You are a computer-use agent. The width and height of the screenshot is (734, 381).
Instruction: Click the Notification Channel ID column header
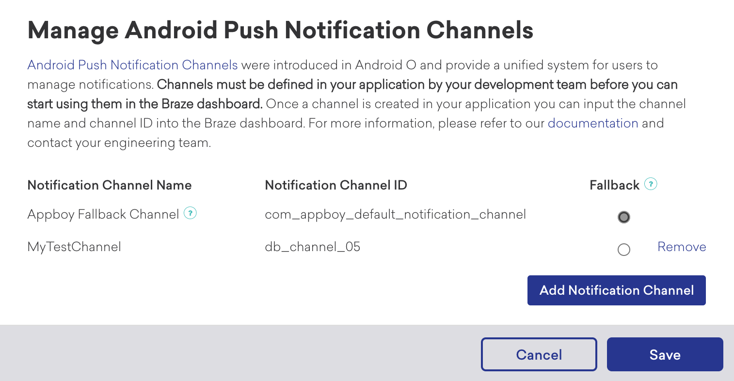[336, 185]
